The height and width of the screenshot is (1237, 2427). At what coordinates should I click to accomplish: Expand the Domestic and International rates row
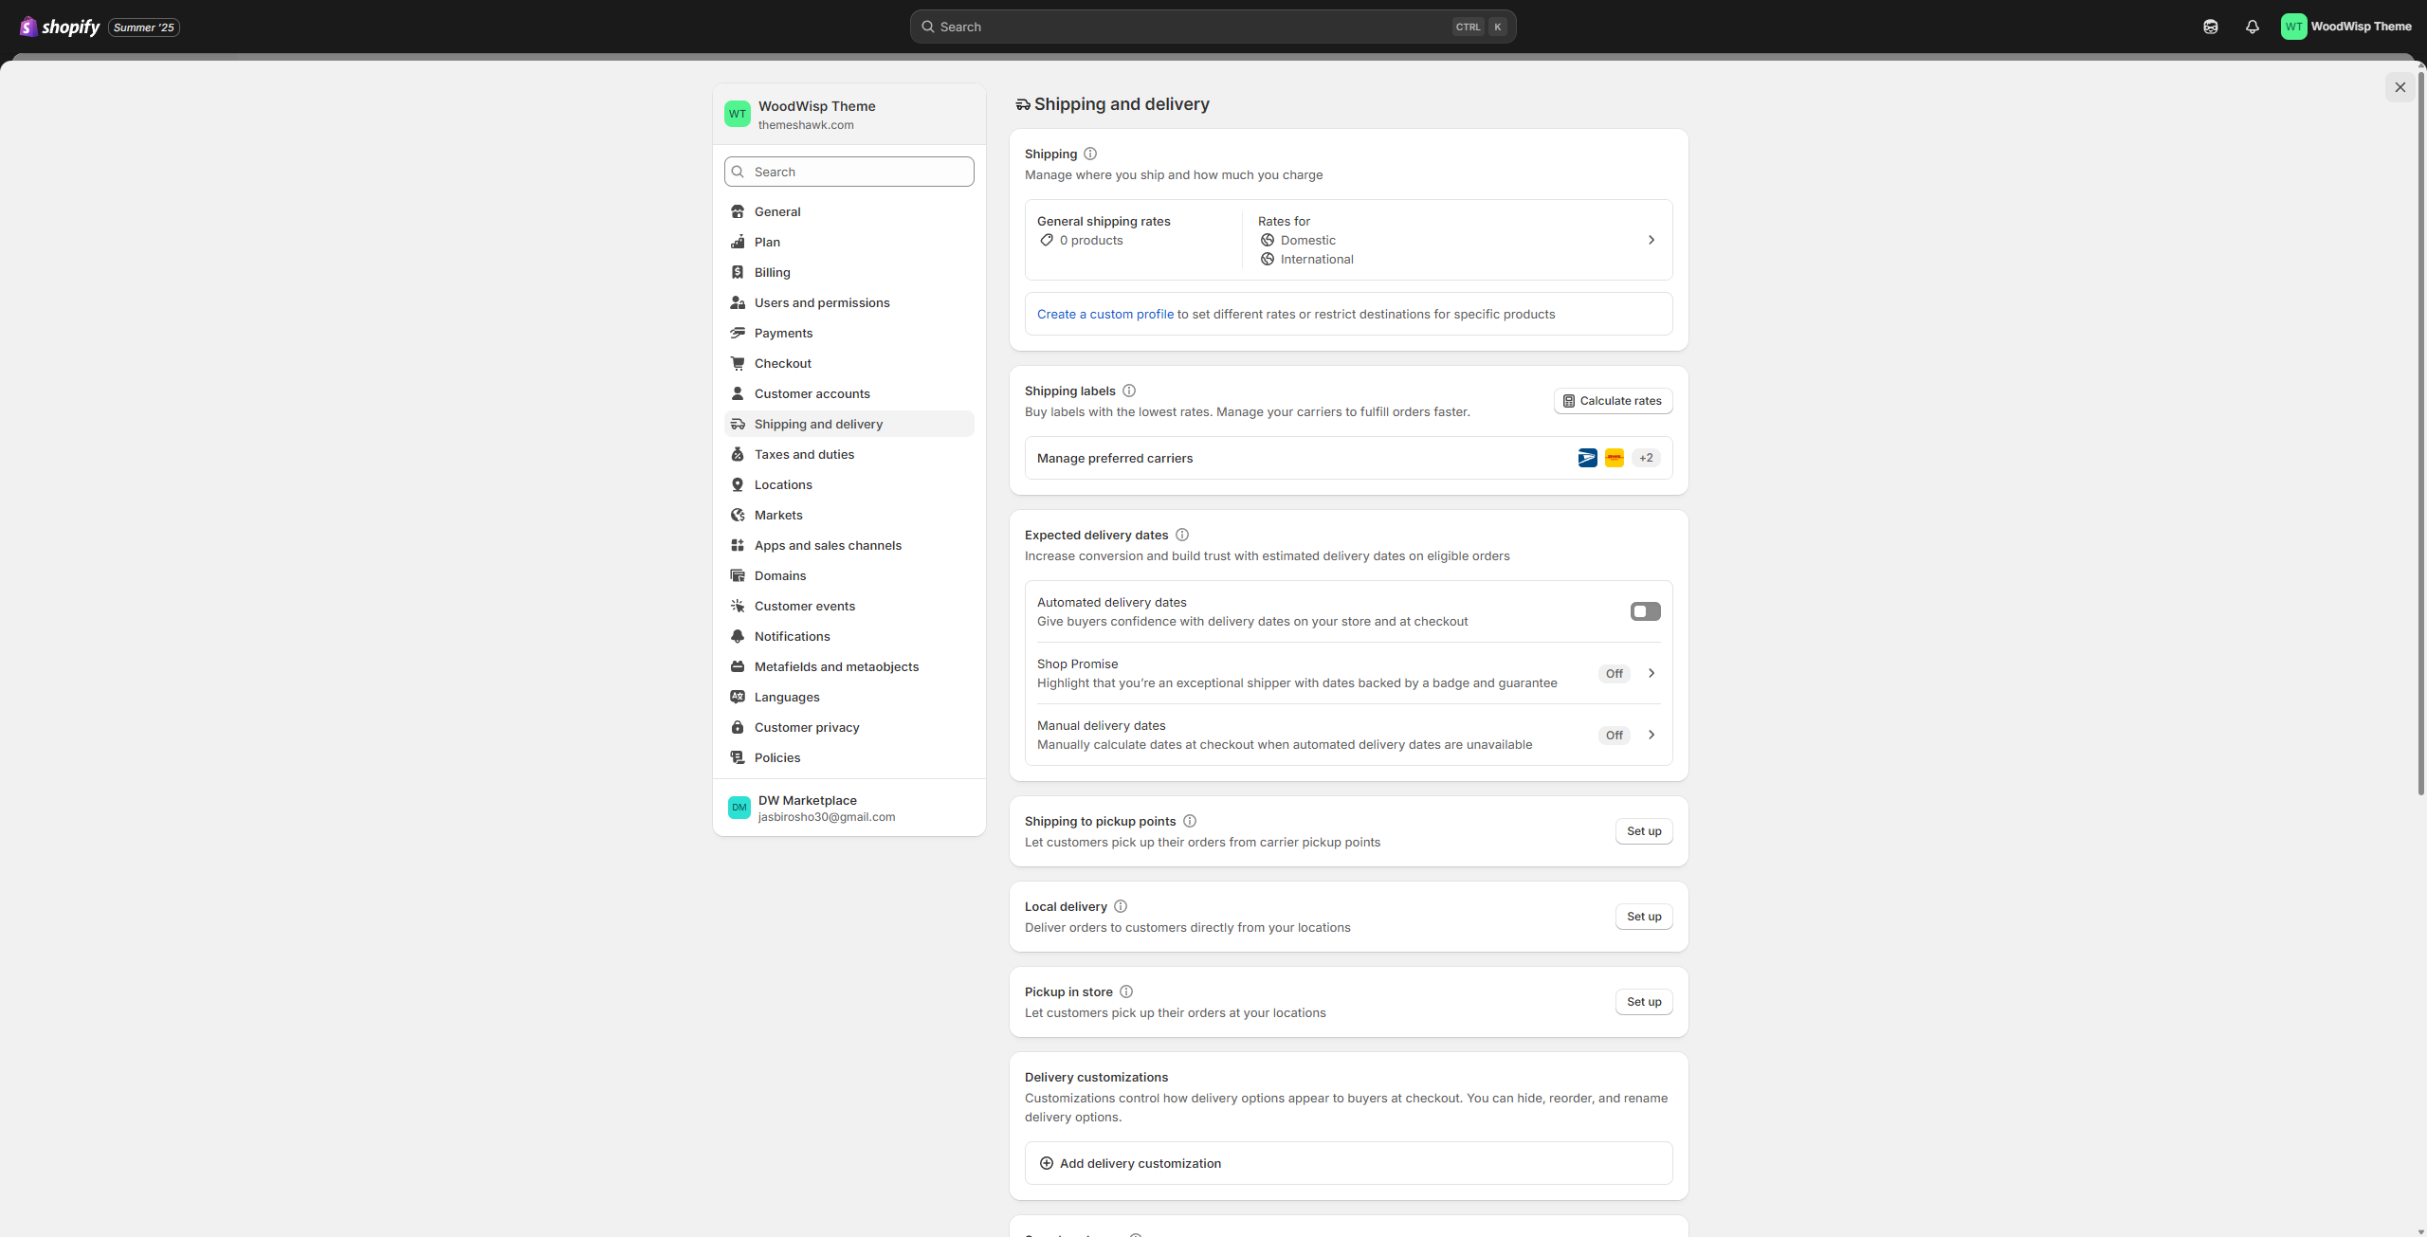[x=1651, y=240]
